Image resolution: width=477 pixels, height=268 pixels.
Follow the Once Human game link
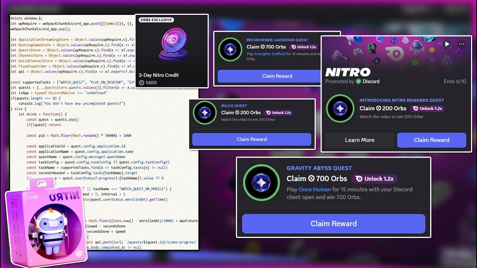pyautogui.click(x=315, y=189)
